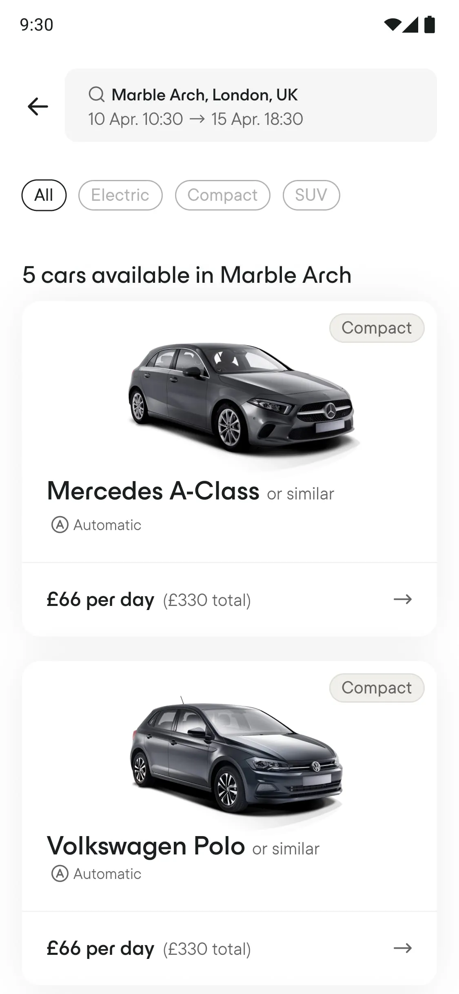Screen dimensions: 459x994
Task: Select the Mercedes A-Class title
Action: coord(153,491)
